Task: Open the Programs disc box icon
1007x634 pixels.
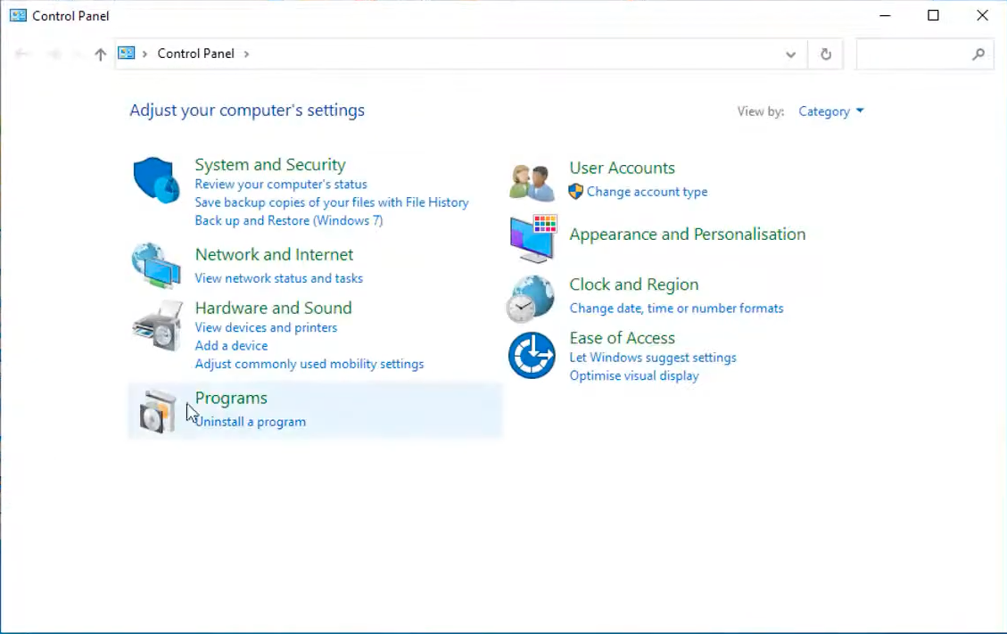Action: (x=158, y=411)
